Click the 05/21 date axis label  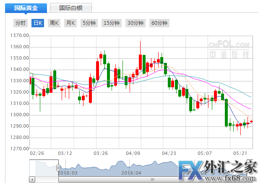point(240,153)
